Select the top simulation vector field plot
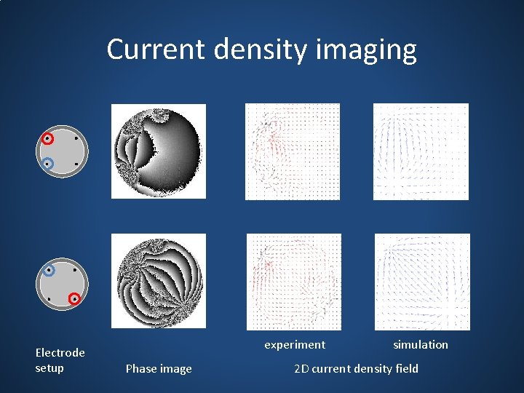This screenshot has width=524, height=393. tap(421, 151)
